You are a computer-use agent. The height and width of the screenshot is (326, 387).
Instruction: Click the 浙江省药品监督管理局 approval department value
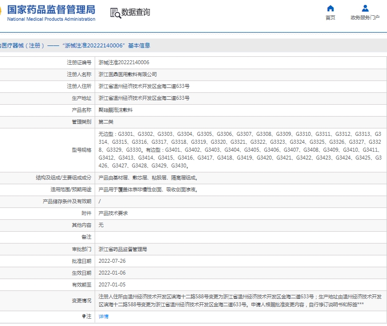(x=123, y=249)
